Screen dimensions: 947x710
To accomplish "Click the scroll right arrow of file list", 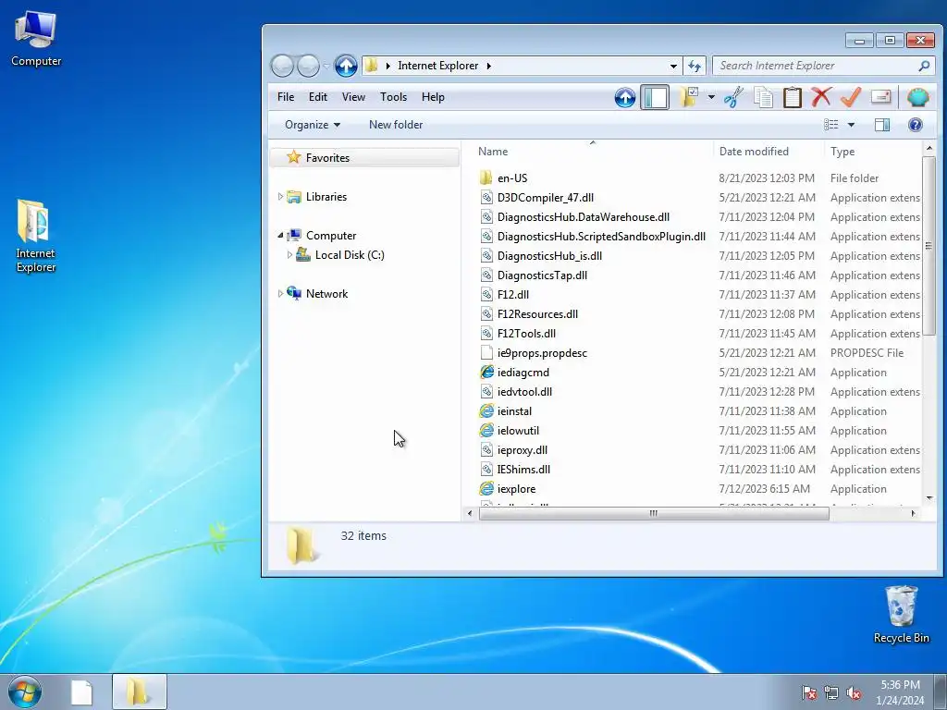I will [913, 513].
